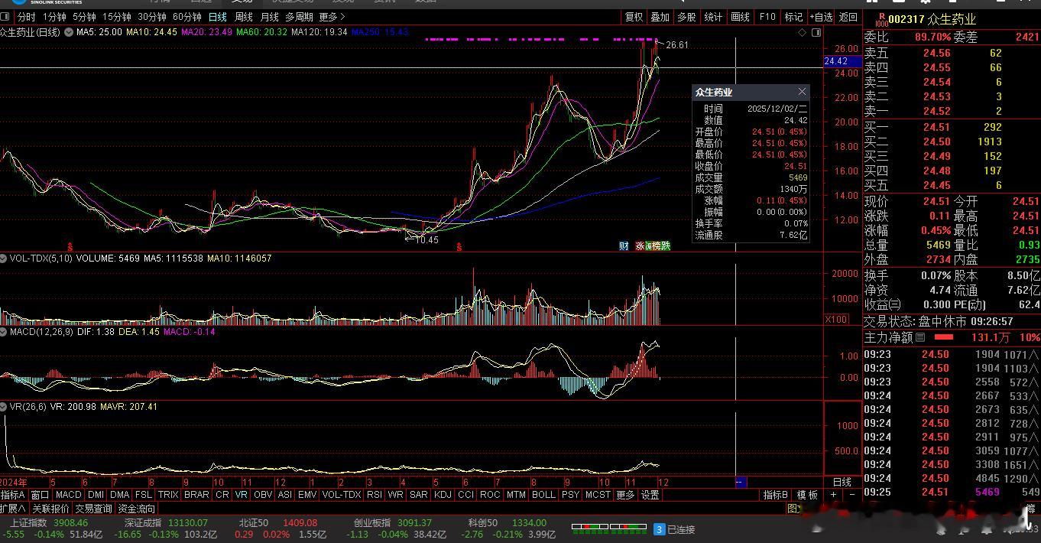Select the MCST indicator
The width and height of the screenshot is (1041, 543).
(598, 495)
